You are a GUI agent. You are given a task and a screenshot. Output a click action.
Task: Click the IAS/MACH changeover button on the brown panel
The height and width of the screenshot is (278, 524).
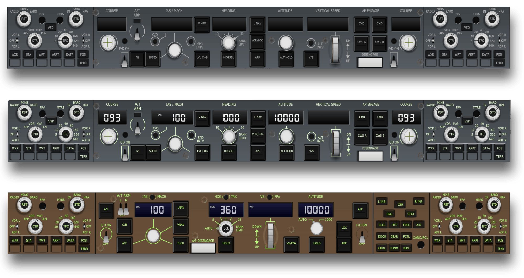click(152, 197)
